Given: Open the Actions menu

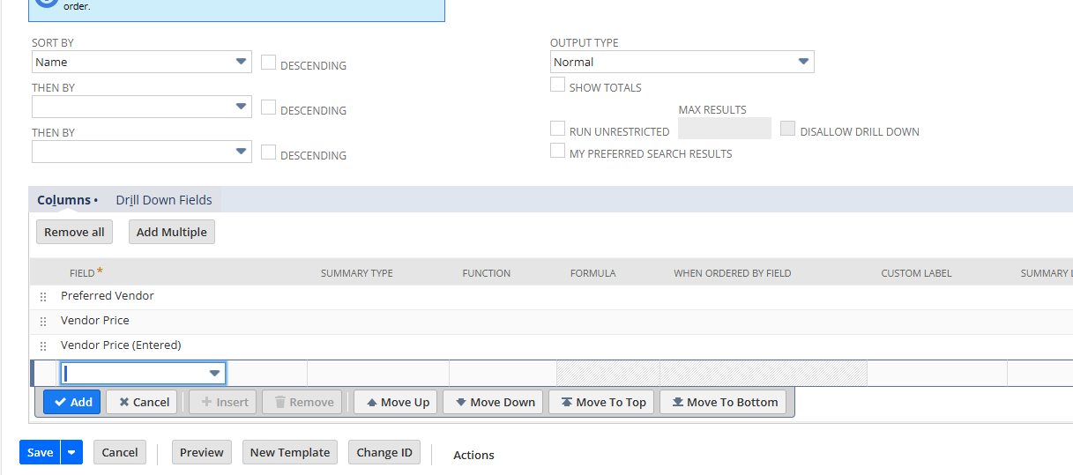Looking at the screenshot, I should pos(473,455).
